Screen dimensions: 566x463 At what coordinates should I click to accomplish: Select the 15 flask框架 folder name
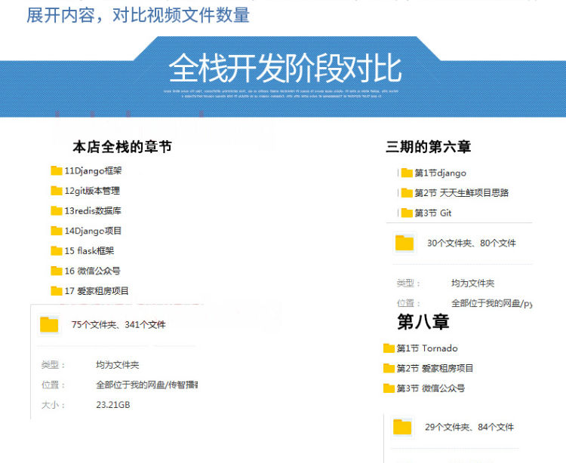(89, 250)
